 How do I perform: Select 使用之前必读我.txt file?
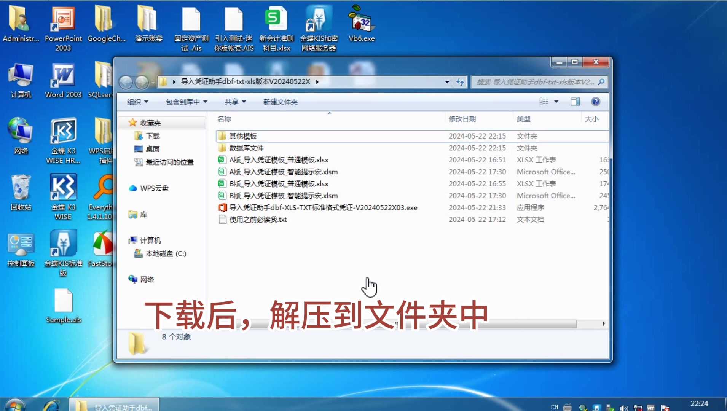[x=258, y=220]
